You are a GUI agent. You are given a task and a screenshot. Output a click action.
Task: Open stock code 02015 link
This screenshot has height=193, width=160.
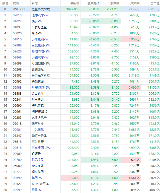[x=17, y=15]
